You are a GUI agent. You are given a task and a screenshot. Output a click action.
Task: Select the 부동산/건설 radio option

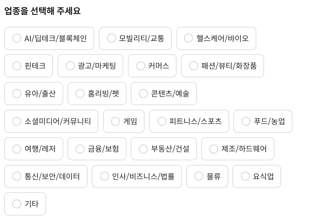pos(143,149)
